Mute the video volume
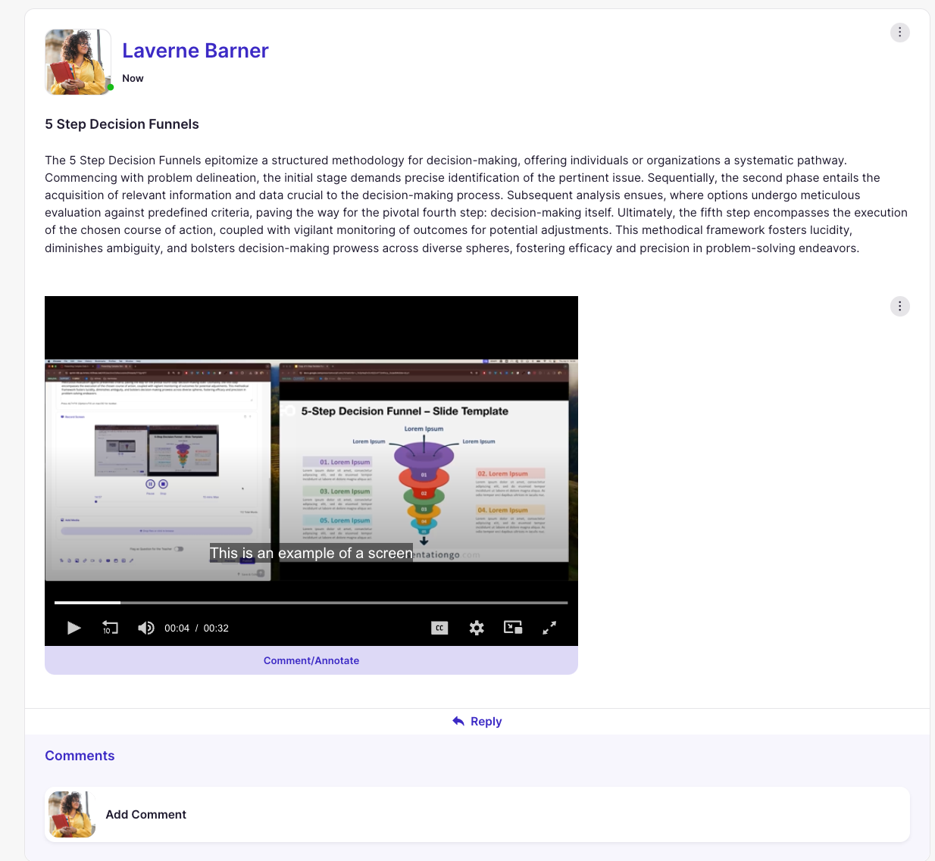This screenshot has height=861, width=935. click(146, 628)
